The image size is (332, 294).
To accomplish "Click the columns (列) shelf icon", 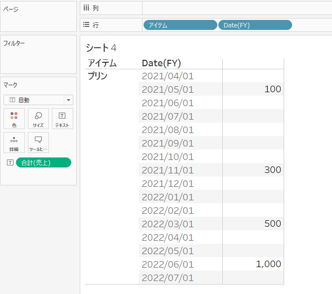I will click(86, 8).
